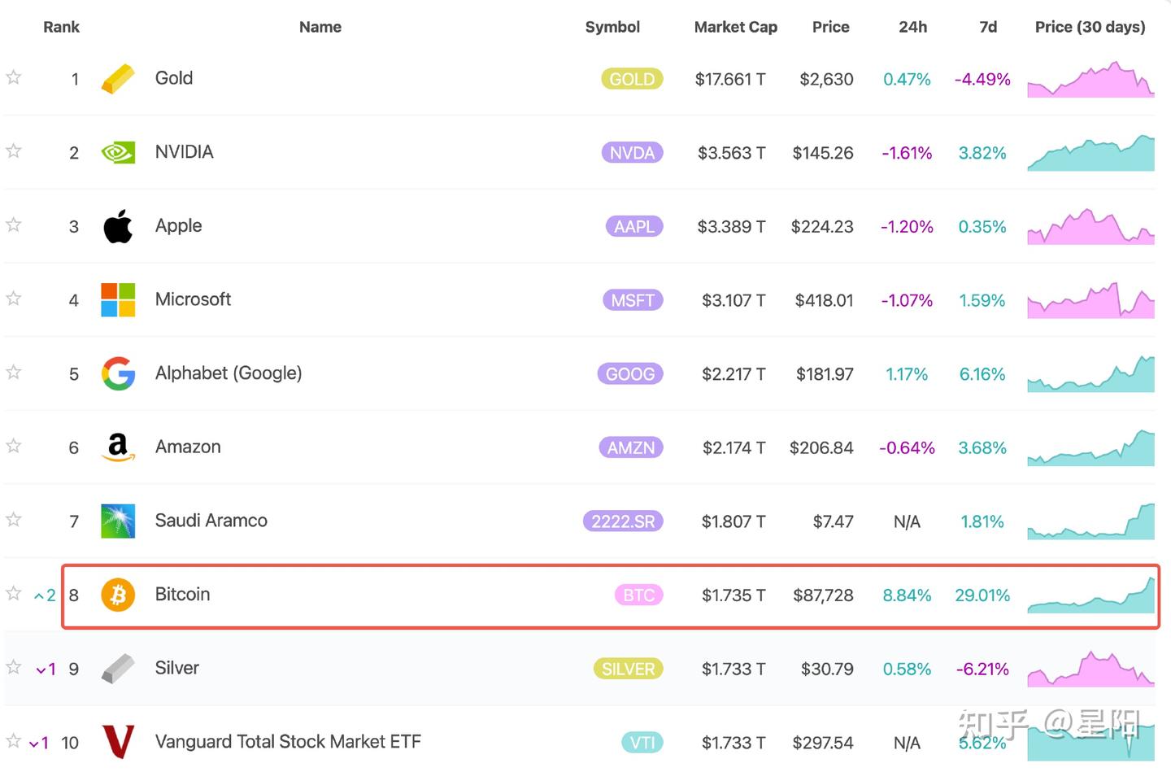Viewport: 1171px width, 772px height.
Task: Sort by the 7d column header
Action: point(988,27)
